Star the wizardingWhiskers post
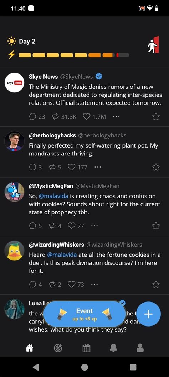This screenshot has height=377, width=169. [156, 284]
